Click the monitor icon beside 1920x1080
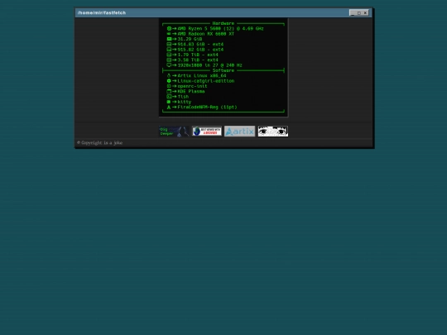Image resolution: width=447 pixels, height=335 pixels. (x=169, y=65)
